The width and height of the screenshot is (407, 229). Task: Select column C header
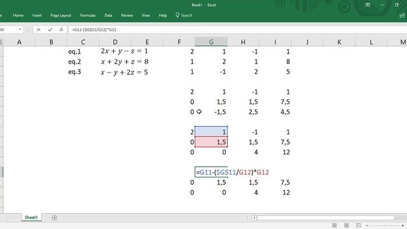coord(83,42)
